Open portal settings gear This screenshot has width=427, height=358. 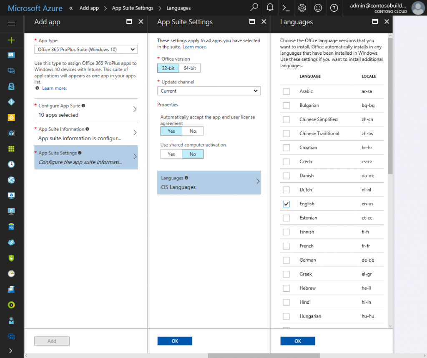click(x=302, y=8)
